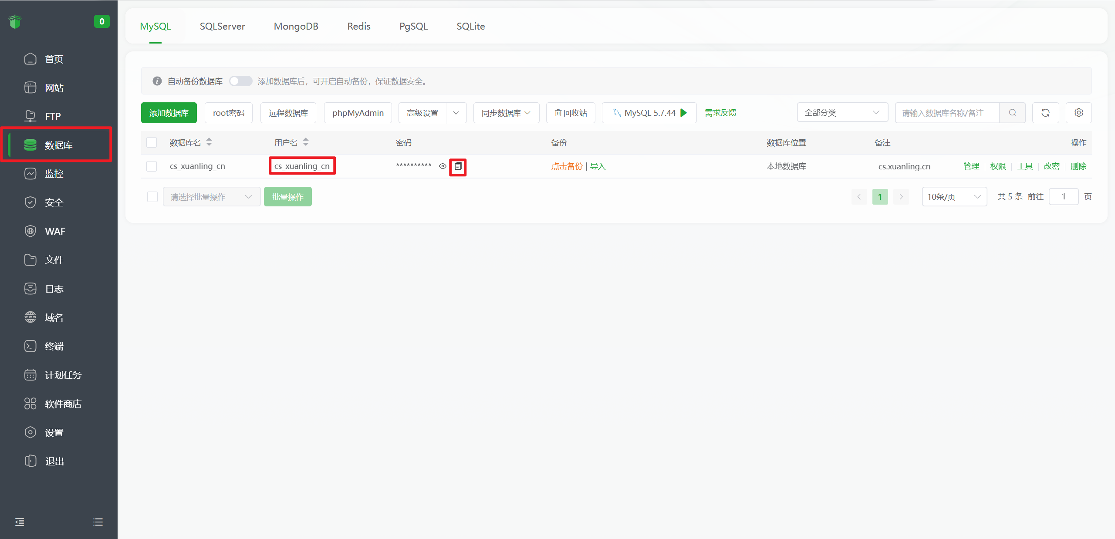Image resolution: width=1115 pixels, height=539 pixels.
Task: Check the cs_xuanling_cn row checkbox
Action: 152,166
